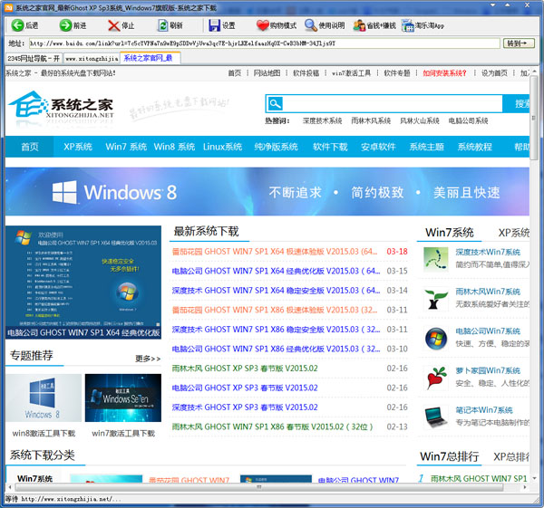544x508 pixels.
Task: Open 深度技术 GHOST WIN7 SP1 X64 03-14 link
Action: (276, 290)
